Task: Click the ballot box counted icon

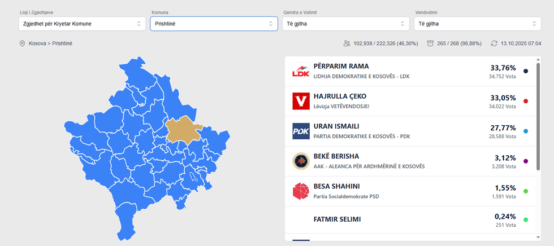Action: pyautogui.click(x=430, y=43)
